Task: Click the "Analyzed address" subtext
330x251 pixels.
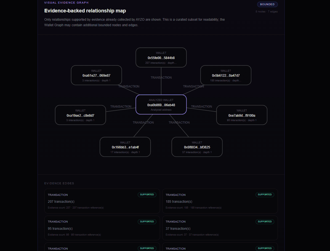Action: (161, 110)
